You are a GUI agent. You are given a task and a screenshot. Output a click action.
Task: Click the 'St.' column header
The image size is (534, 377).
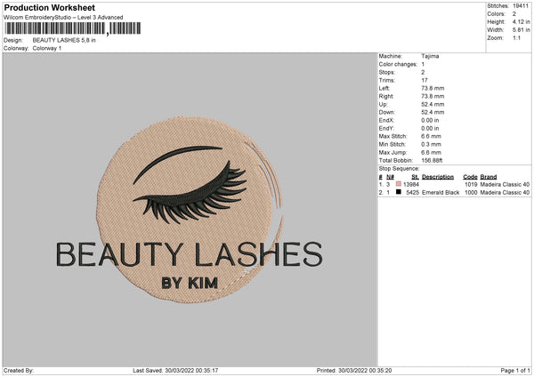[415, 177]
